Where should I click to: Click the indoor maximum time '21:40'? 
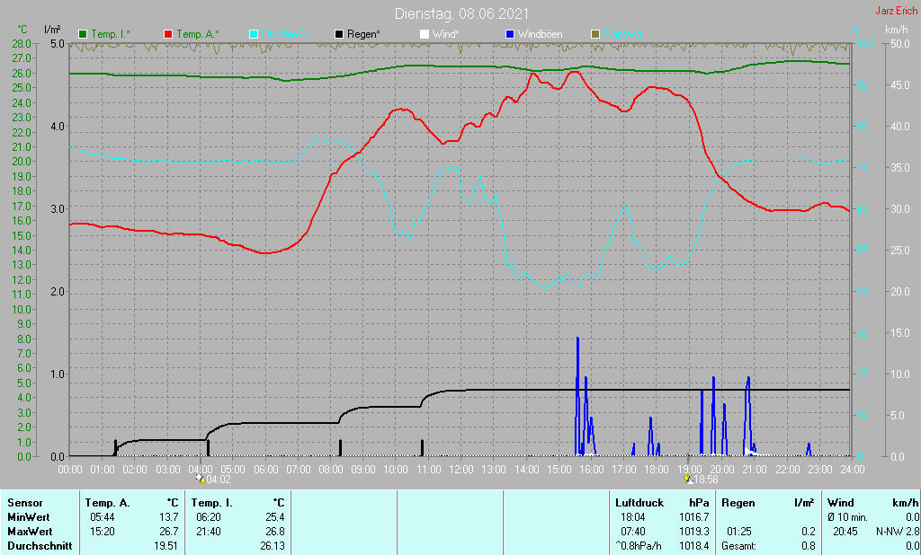[x=209, y=532]
